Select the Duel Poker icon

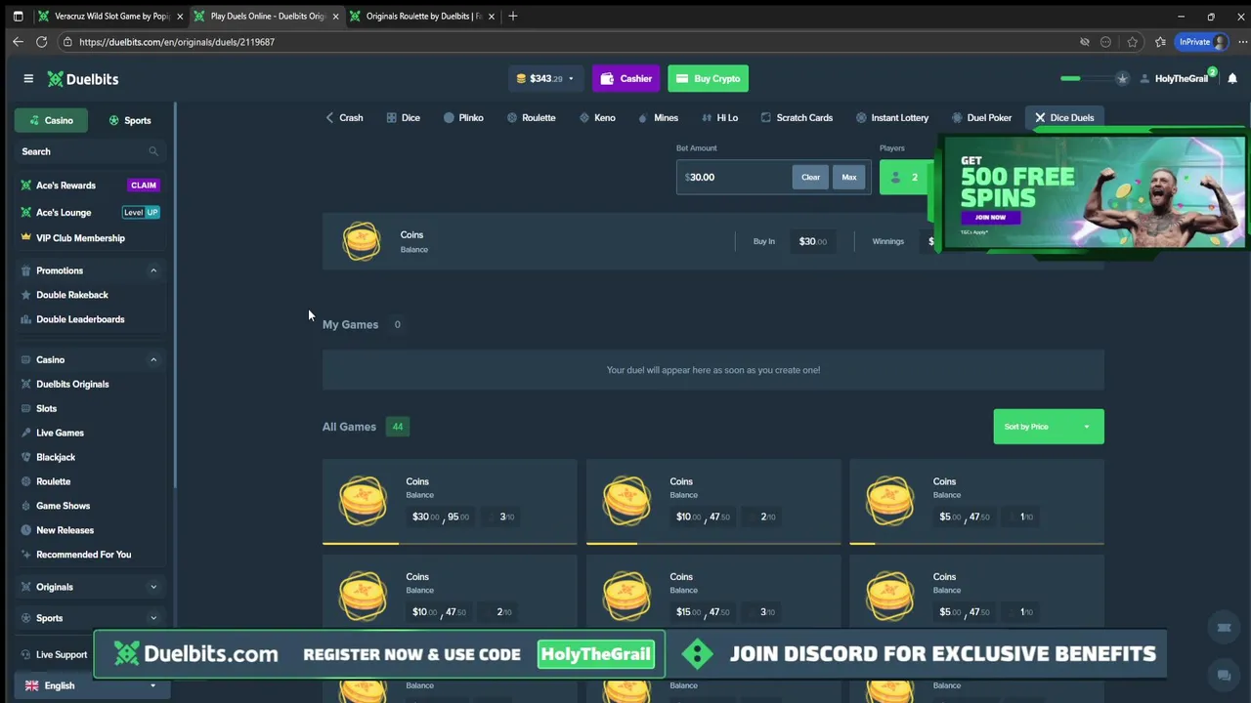[957, 117]
